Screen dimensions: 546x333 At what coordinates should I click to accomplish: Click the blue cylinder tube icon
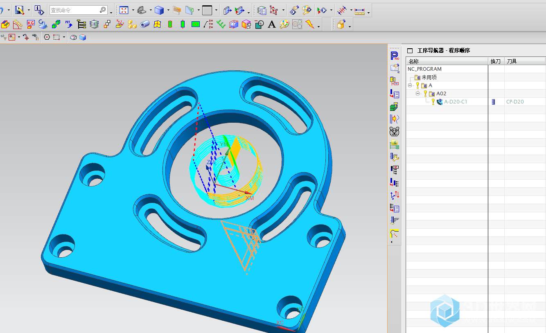click(145, 25)
